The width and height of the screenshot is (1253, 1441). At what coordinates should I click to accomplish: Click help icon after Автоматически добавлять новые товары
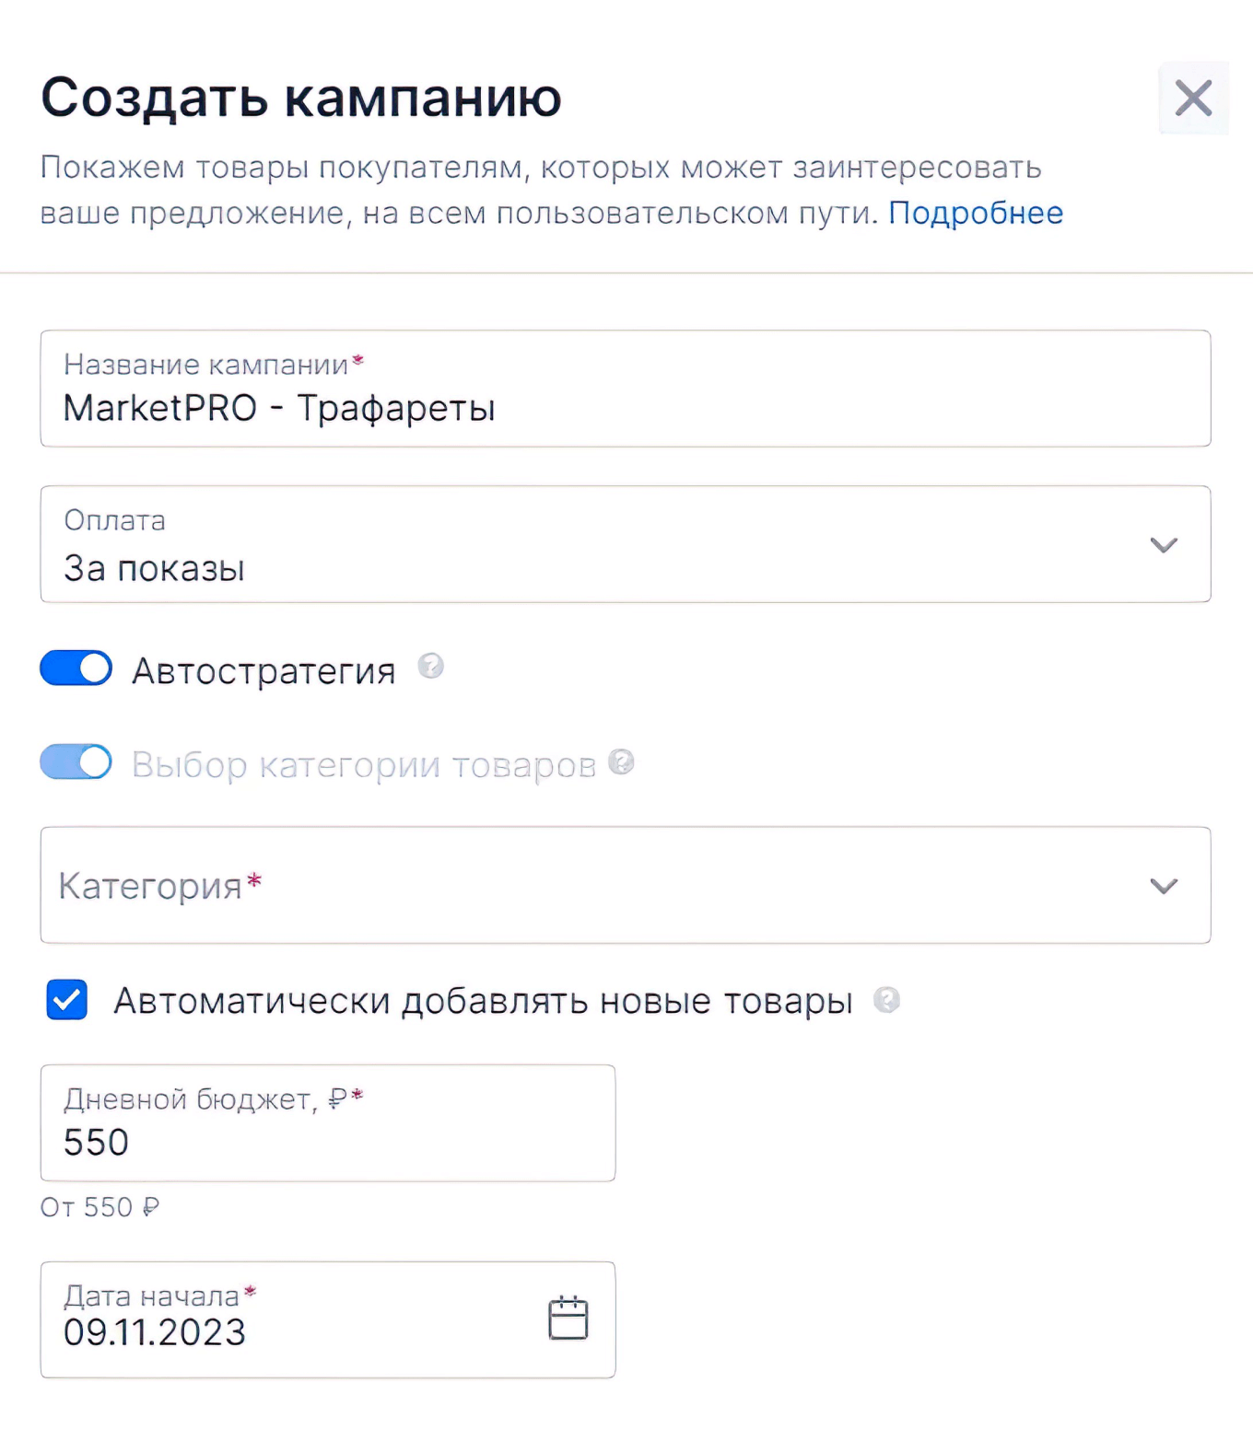click(x=886, y=1000)
